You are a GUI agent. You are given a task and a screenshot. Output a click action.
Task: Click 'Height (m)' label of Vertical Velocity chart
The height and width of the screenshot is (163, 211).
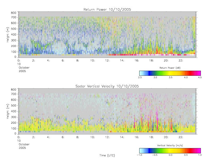click(7, 111)
